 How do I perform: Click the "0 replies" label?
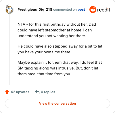click(48, 92)
